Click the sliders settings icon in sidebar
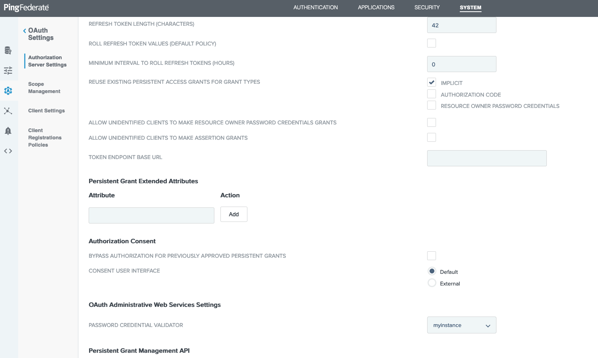 8,70
